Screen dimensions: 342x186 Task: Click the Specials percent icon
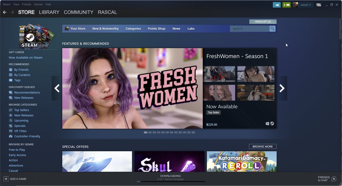coord(11,126)
